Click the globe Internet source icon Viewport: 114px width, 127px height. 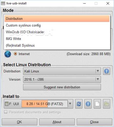click(x=8, y=54)
